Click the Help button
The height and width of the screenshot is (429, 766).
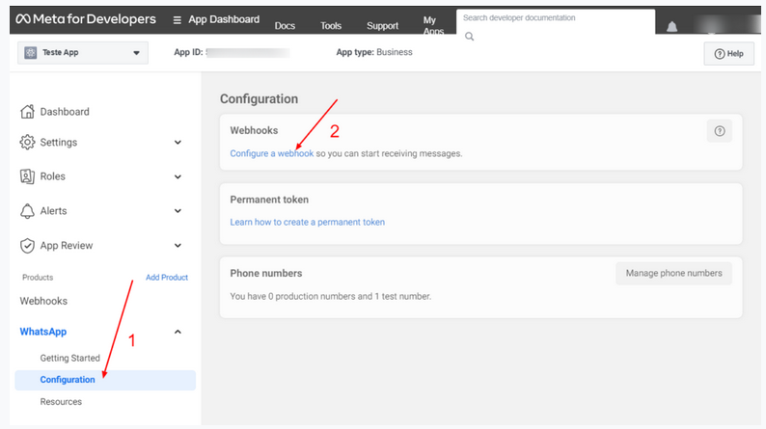point(728,54)
